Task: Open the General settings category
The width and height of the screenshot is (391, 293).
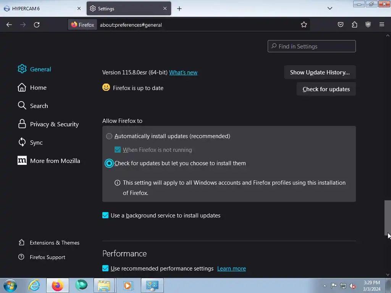Action: coord(34,69)
